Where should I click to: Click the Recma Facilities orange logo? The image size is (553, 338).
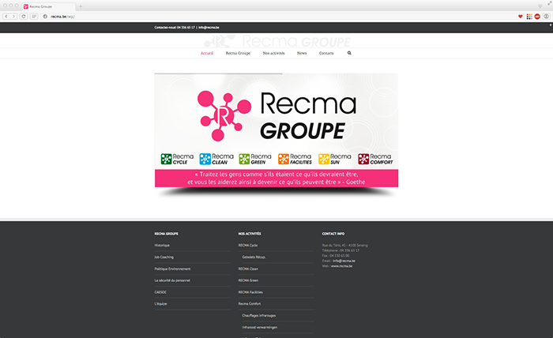pyautogui.click(x=295, y=159)
